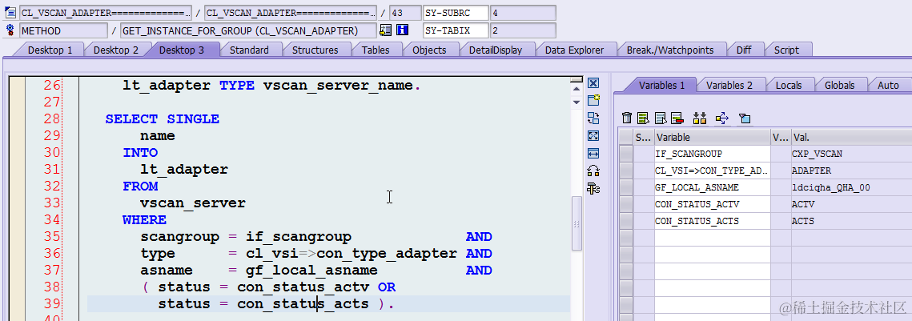Switch to Desktop 2 tab

[x=116, y=50]
